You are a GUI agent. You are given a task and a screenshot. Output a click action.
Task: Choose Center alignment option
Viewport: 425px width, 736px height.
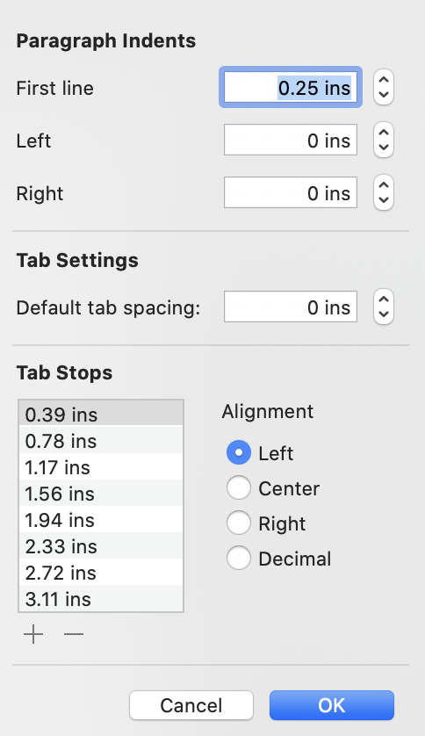click(239, 488)
